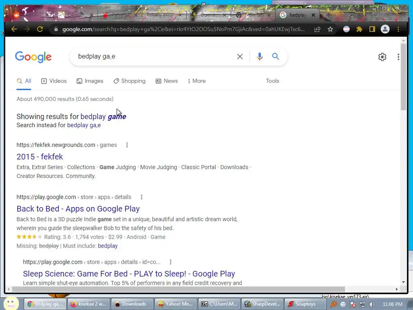Switch to Yahoo! Messenger taskbar window
Screen dimensions: 413x310
pyautogui.click(x=175, y=304)
